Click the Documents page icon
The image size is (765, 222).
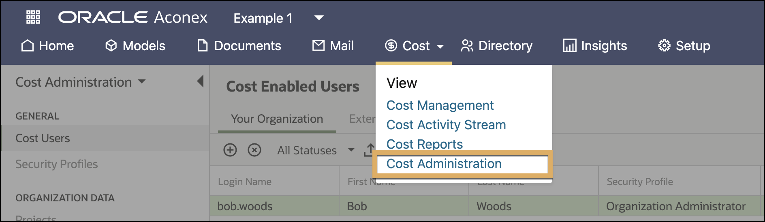tap(203, 45)
